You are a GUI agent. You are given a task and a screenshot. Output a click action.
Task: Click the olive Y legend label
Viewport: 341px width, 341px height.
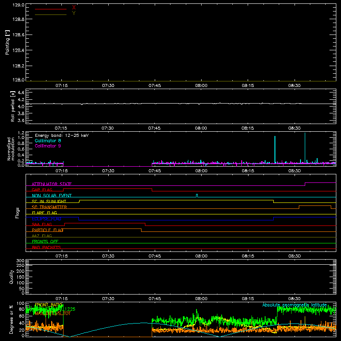[x=74, y=13]
